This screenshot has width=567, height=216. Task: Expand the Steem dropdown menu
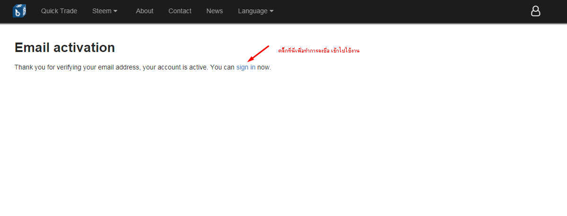(x=105, y=11)
